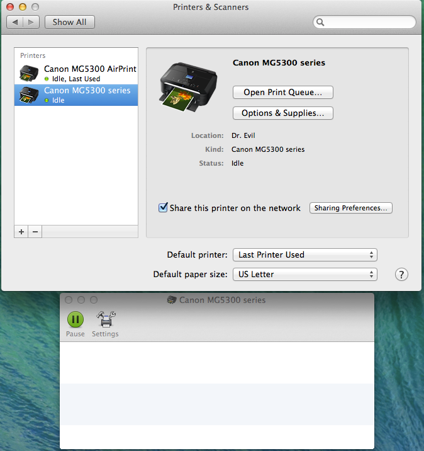Select Canon MG5300 AirPrint in the printer list
This screenshot has height=451, width=424.
[x=76, y=73]
